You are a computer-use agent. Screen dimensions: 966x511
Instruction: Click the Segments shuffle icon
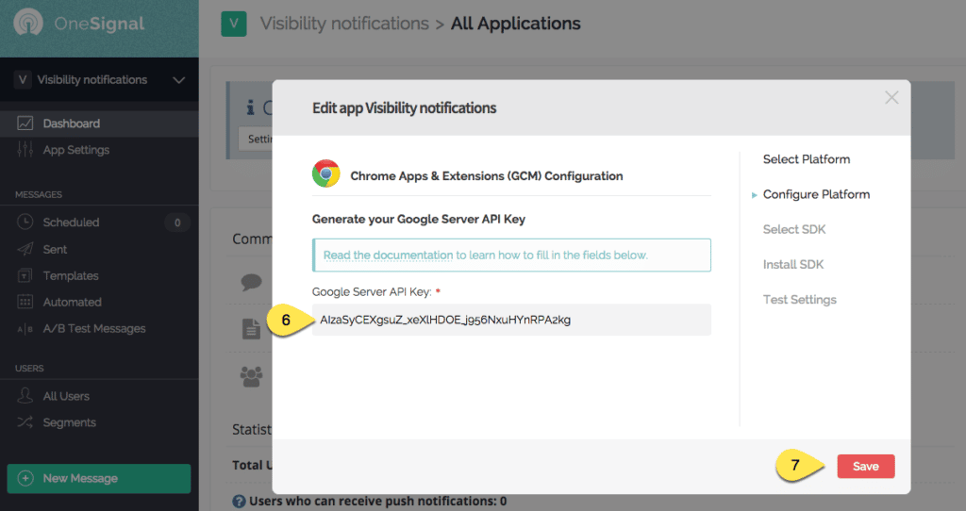(x=25, y=423)
